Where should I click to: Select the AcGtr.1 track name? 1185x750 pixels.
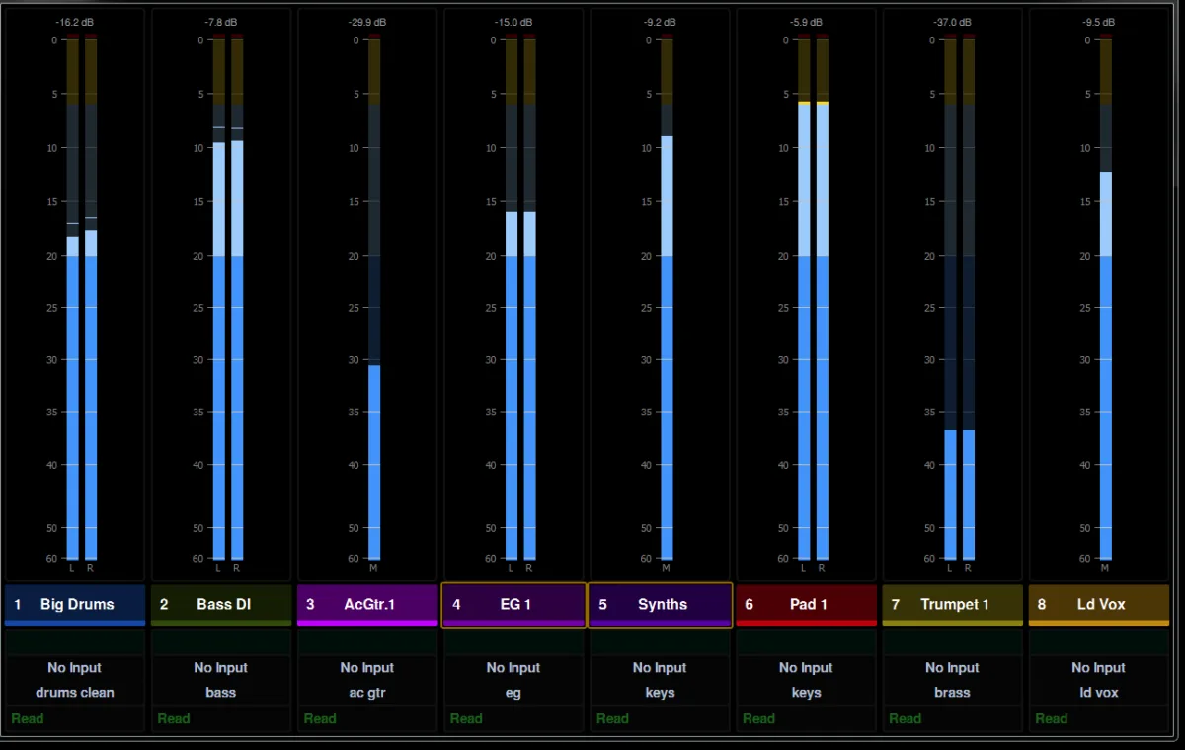coord(367,604)
